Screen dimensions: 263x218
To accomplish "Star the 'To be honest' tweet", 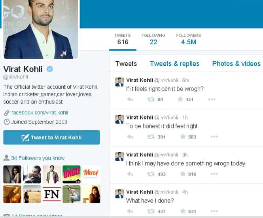I will [183, 136].
